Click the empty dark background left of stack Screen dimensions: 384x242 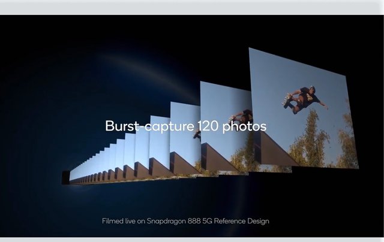click(36, 120)
